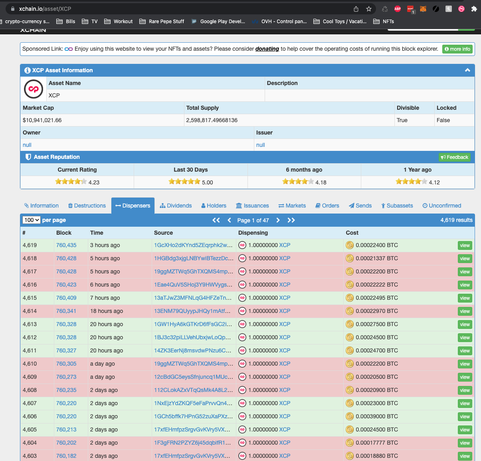The image size is (481, 461).
Task: Open block 760,423 link
Action: pyautogui.click(x=66, y=285)
